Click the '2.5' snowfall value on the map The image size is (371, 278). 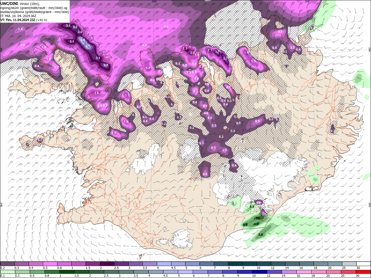pyautogui.click(x=185, y=48)
